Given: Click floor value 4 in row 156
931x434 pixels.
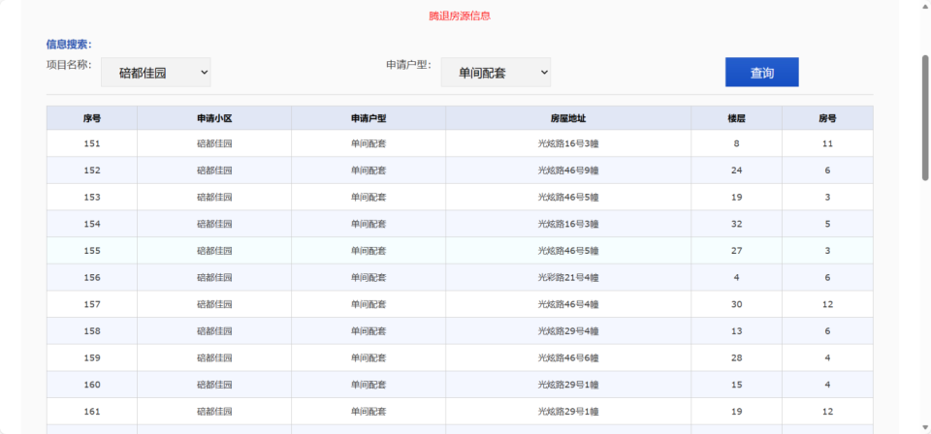Looking at the screenshot, I should pyautogui.click(x=737, y=277).
